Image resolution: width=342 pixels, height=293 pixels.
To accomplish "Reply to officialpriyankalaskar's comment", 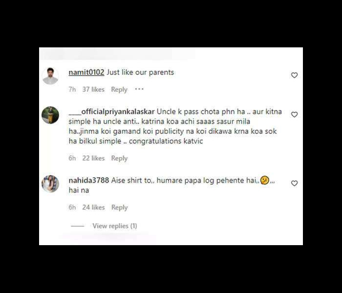I will tap(119, 158).
